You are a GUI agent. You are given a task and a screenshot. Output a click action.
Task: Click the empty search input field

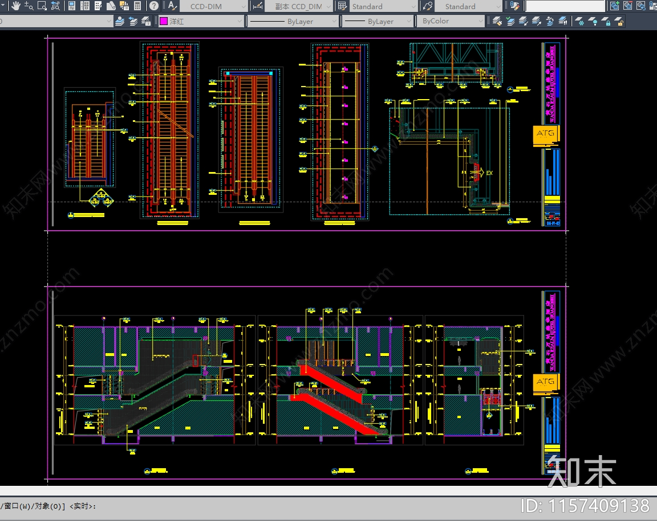[x=565, y=6]
